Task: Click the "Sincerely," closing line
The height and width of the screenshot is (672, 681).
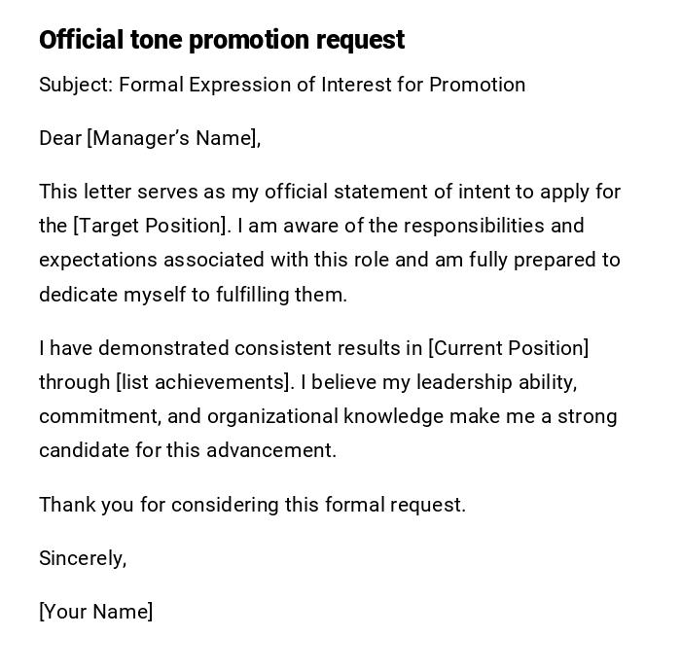Action: coord(83,558)
